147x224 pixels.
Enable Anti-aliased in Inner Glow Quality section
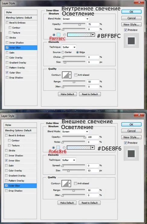(76, 75)
